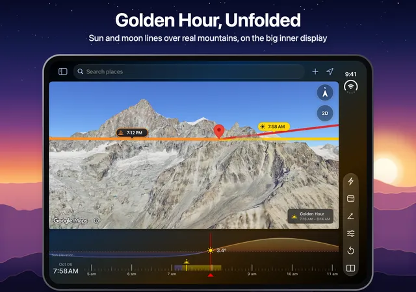416x292 pixels.
Task: Click the 7:58 AM current time readout
Action: tap(66, 271)
